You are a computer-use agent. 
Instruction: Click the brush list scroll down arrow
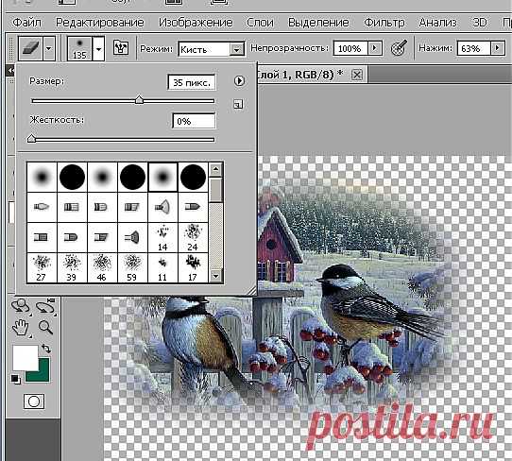point(215,276)
